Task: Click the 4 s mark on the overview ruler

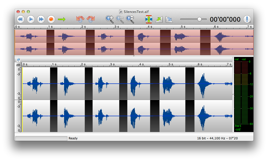Action: coord(150,27)
